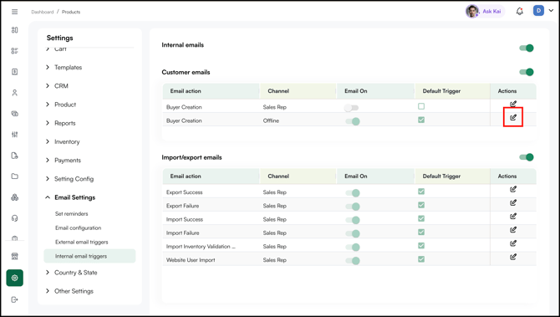Viewport: 560px width, 317px height.
Task: Disable Email On for Buyer Creation Offline
Action: click(x=353, y=121)
